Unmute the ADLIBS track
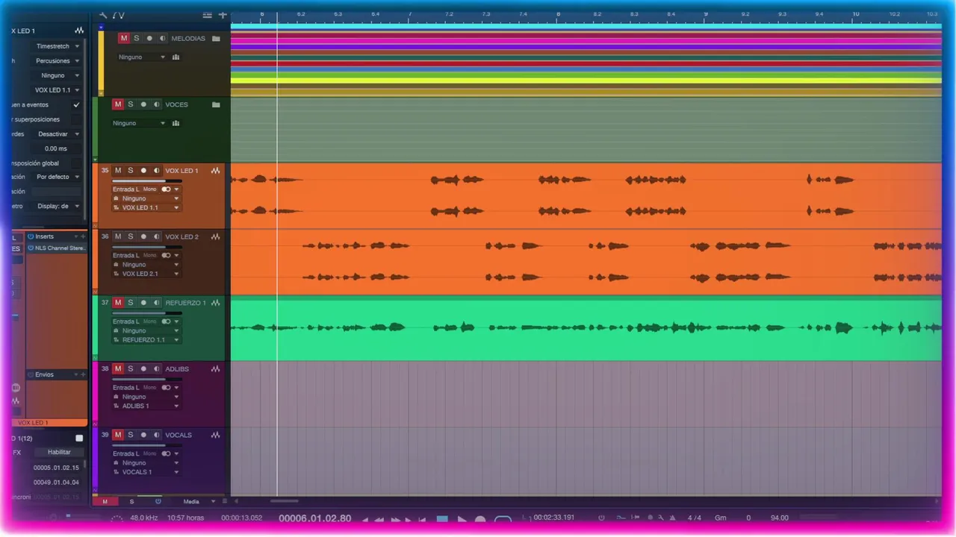This screenshot has width=956, height=537. [118, 368]
